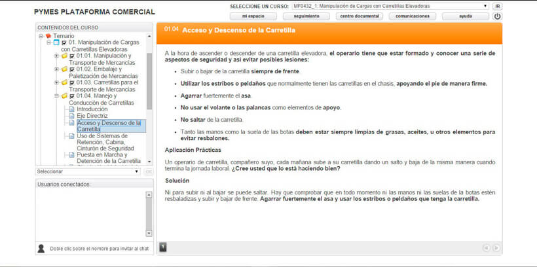Screen dimensions: 537x267
Task: Open the Introducción lesson
Action: [x=92, y=109]
